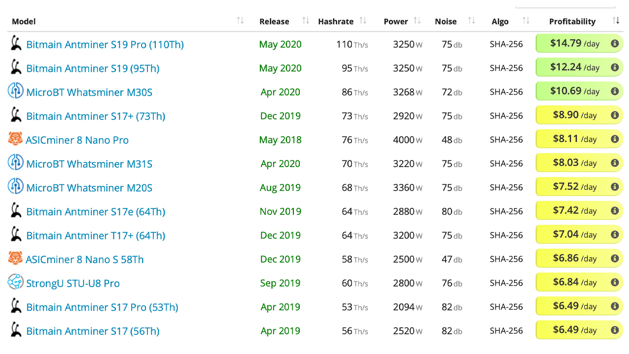Toggle Profitability column sort arrows
The height and width of the screenshot is (354, 629).
(x=616, y=21)
